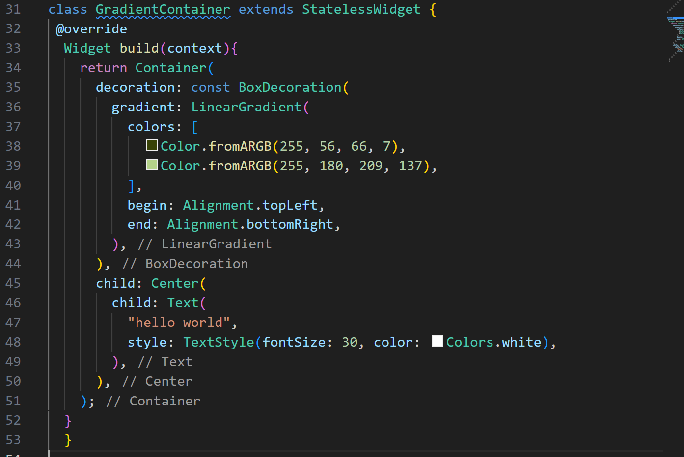Open color picker for Color.fromARGB(255, 56, 66, 7)
684x457 pixels.
(x=152, y=145)
